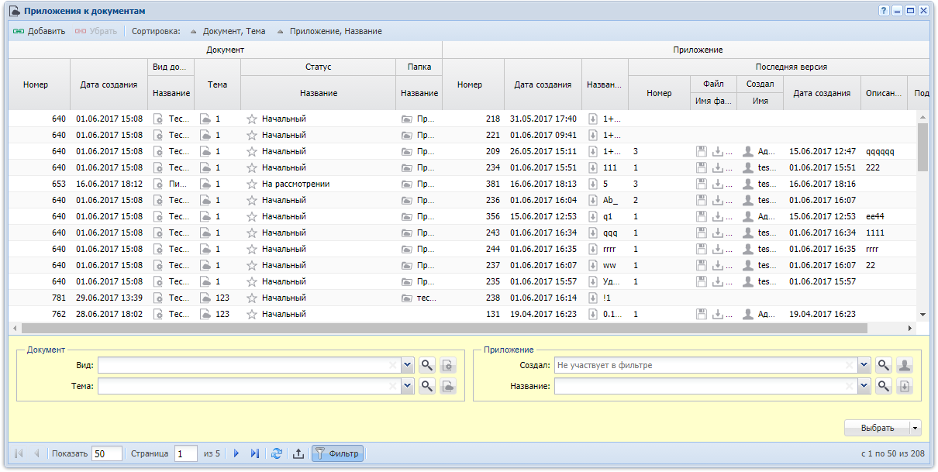Click the Убрать (remove link) toolbar button
Image resolution: width=938 pixels, height=472 pixels.
(x=95, y=32)
